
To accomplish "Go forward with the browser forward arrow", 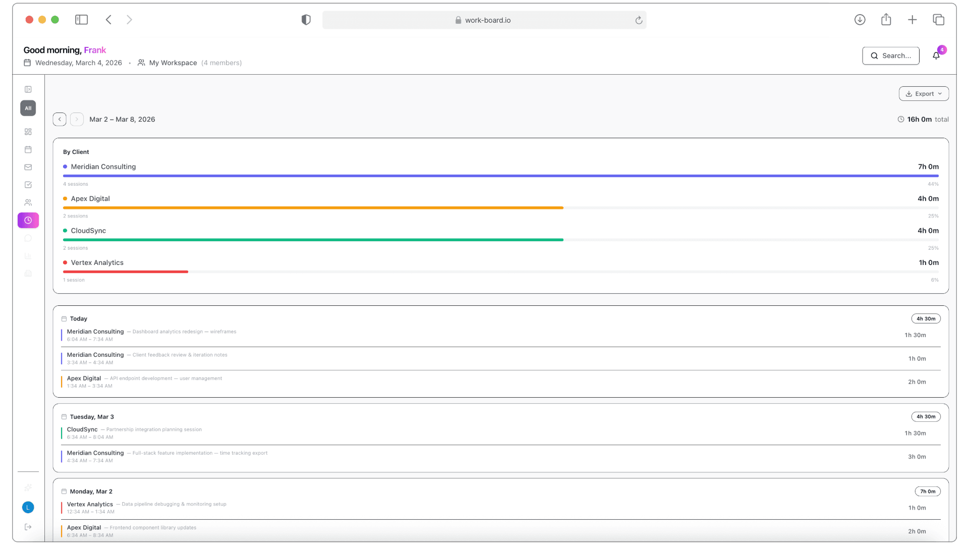I will [129, 20].
